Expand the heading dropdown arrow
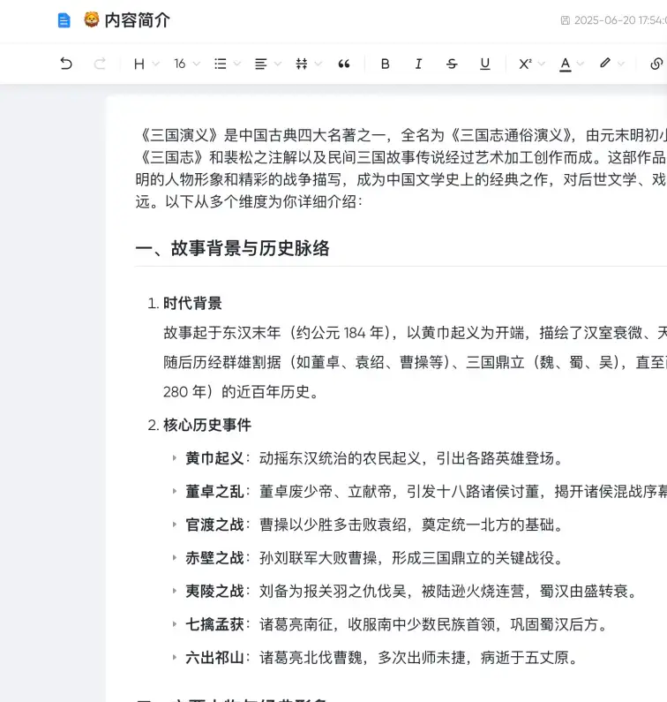667x702 pixels. pos(155,64)
